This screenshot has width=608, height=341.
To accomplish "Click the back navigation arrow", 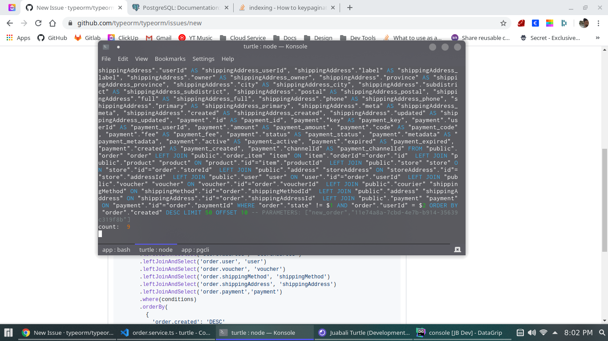I will pos(9,23).
